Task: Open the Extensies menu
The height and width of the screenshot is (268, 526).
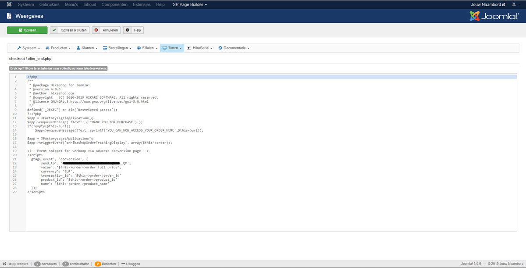Action: pos(142,4)
